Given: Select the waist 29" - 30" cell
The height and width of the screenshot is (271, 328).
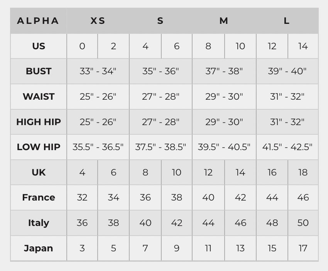Looking at the screenshot, I should coord(224,97).
